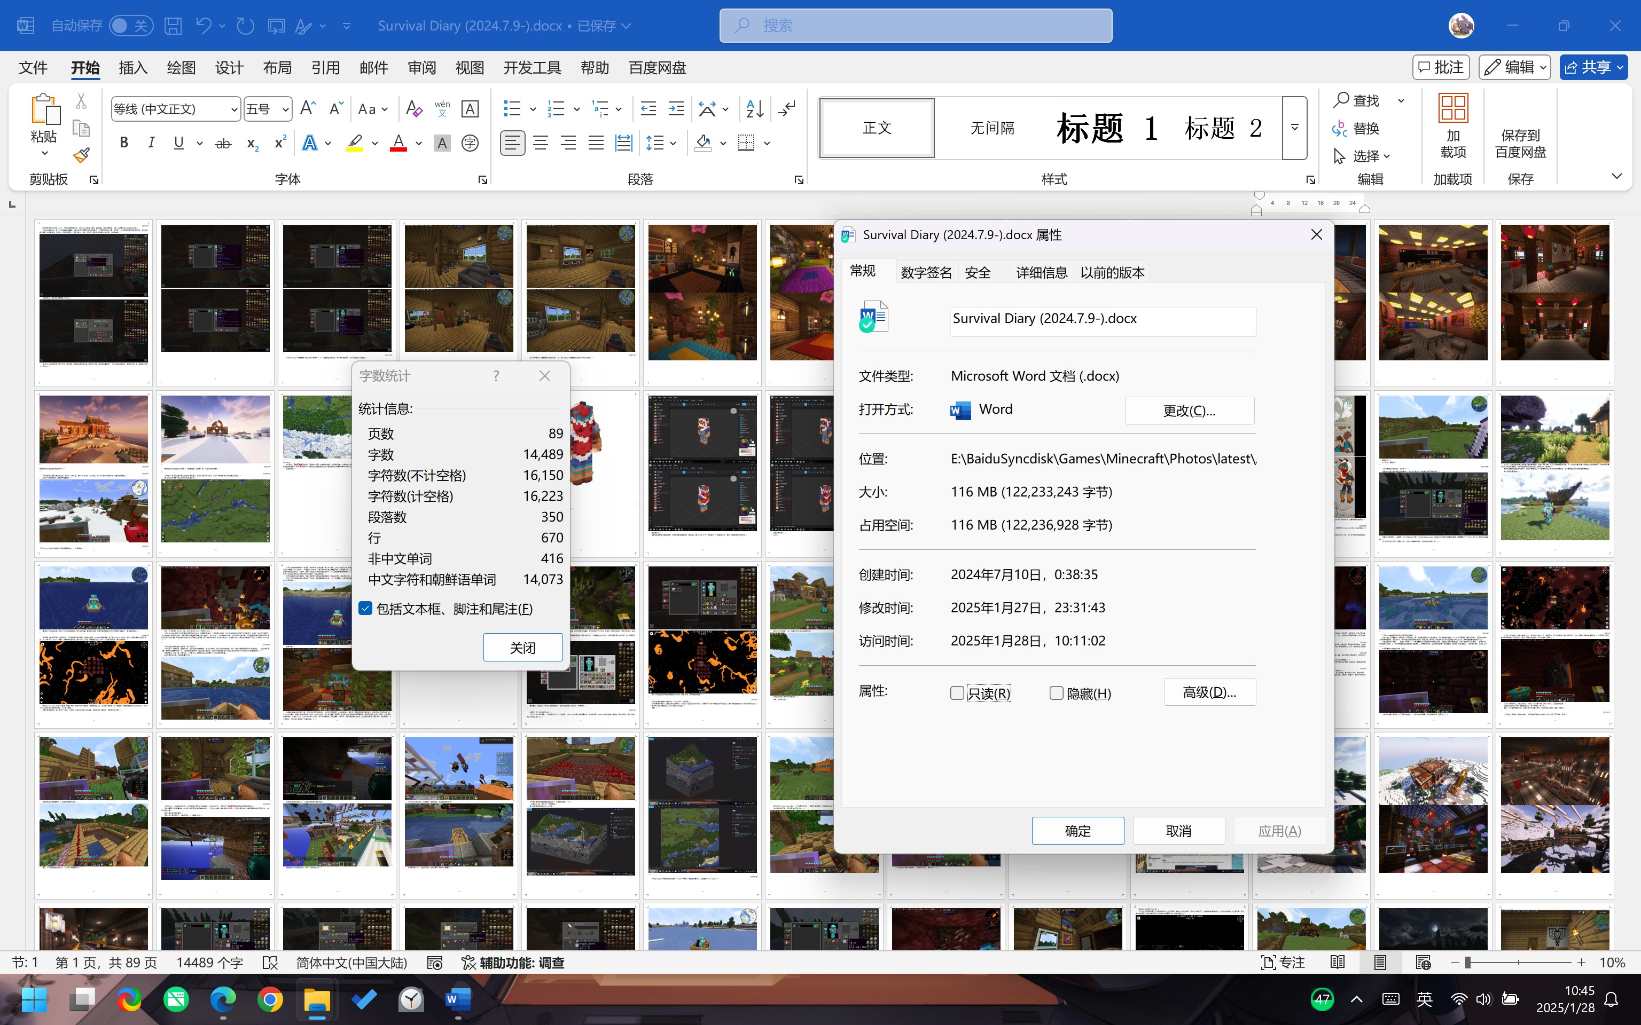Click the Enclose Characters icon
The image size is (1641, 1025).
470,143
